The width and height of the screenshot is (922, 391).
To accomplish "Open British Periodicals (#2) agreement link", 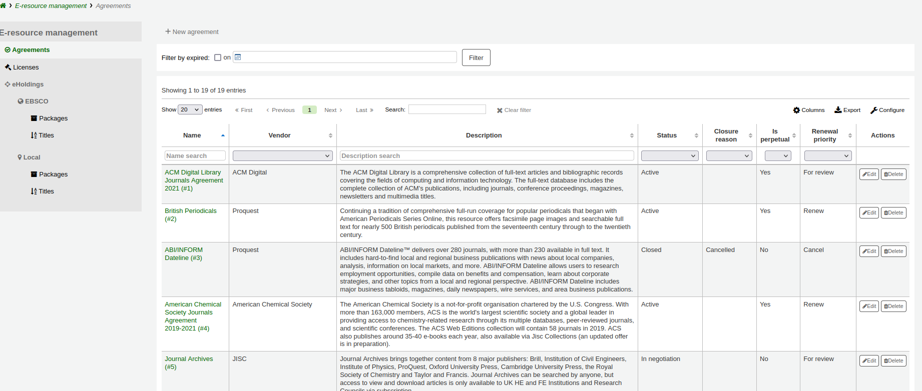I will click(191, 215).
